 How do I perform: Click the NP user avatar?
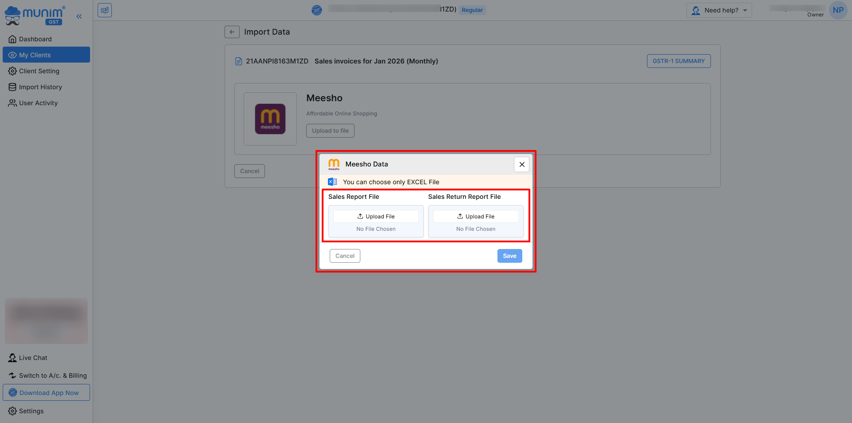click(x=837, y=10)
